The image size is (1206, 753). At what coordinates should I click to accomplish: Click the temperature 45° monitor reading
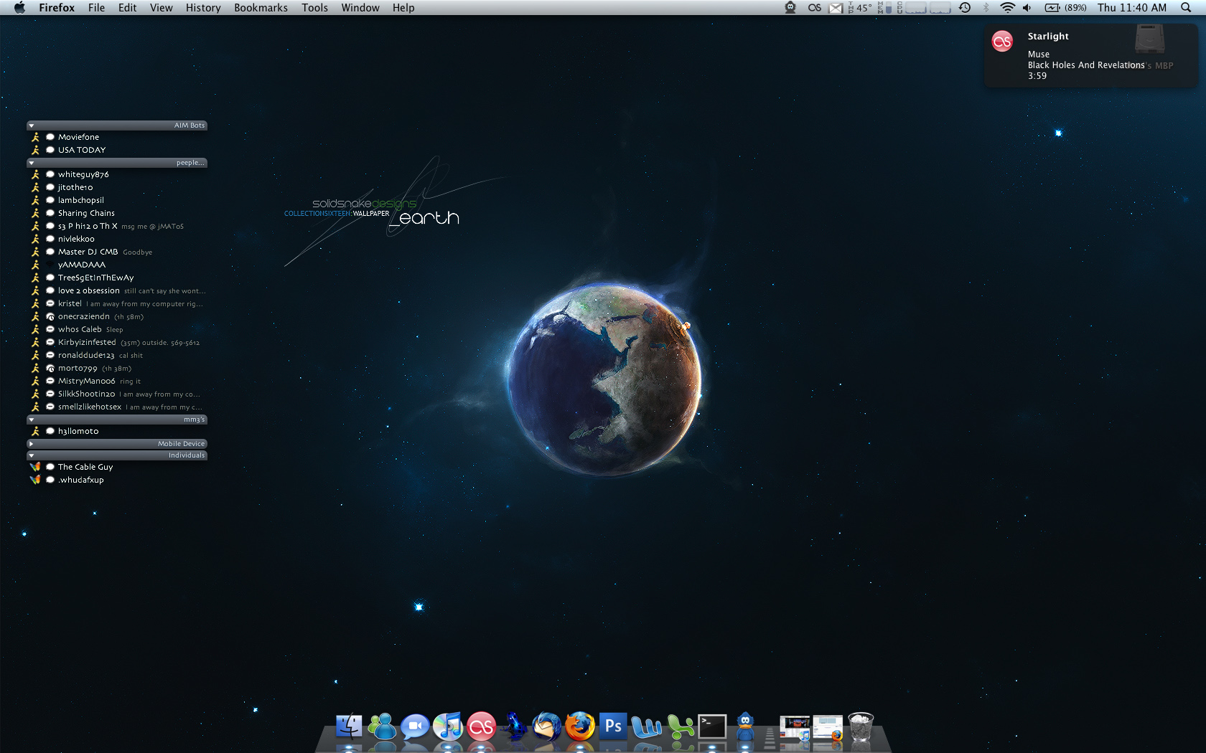point(859,7)
